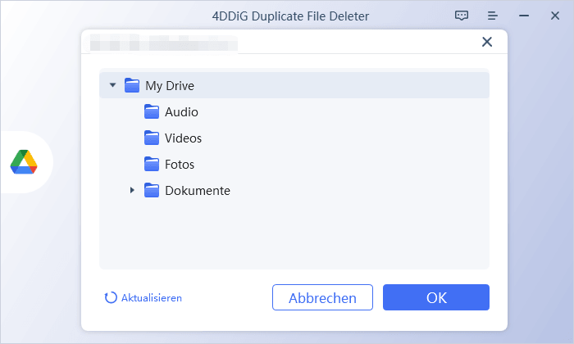Viewport: 574px width, 344px height.
Task: Click the Dokumente folder icon
Action: coord(151,191)
